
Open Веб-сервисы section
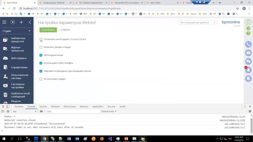click(17, 58)
